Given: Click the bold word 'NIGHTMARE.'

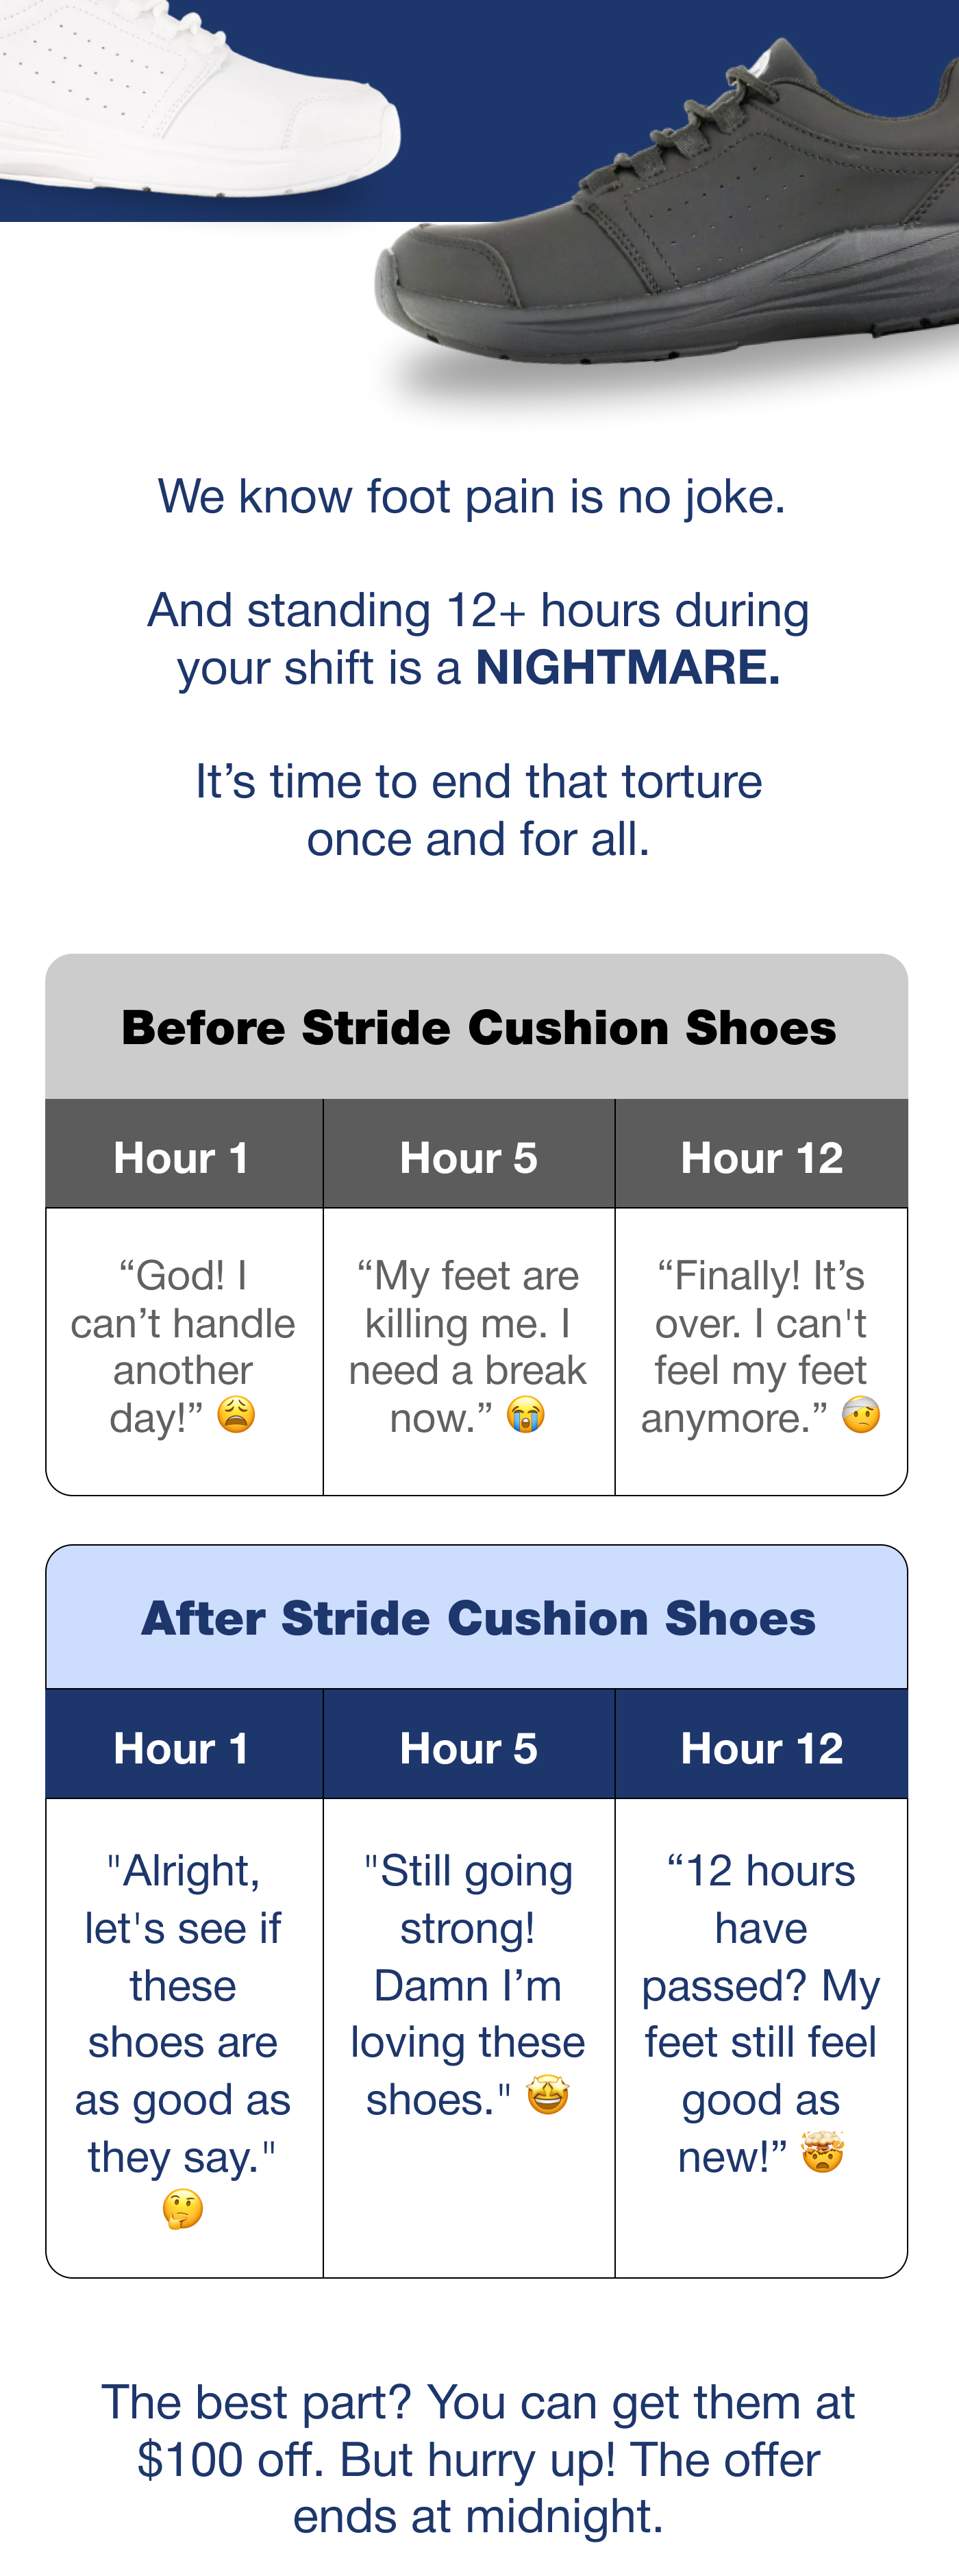Looking at the screenshot, I should pos(628,667).
